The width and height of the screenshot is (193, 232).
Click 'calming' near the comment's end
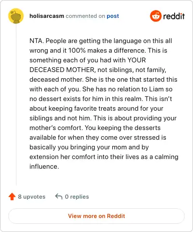(x=166, y=157)
